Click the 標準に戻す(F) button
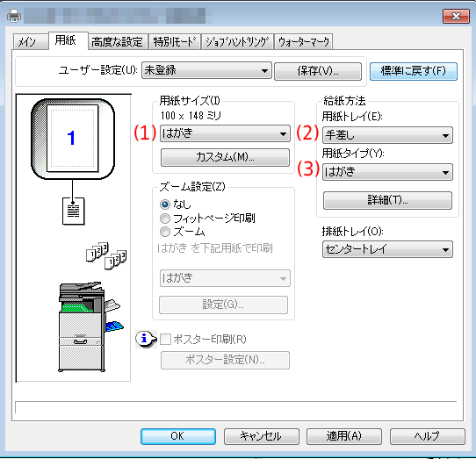This screenshot has width=476, height=459. (414, 72)
